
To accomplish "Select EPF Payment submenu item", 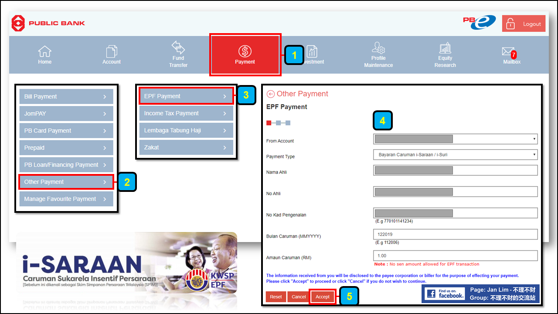I will pyautogui.click(x=186, y=96).
